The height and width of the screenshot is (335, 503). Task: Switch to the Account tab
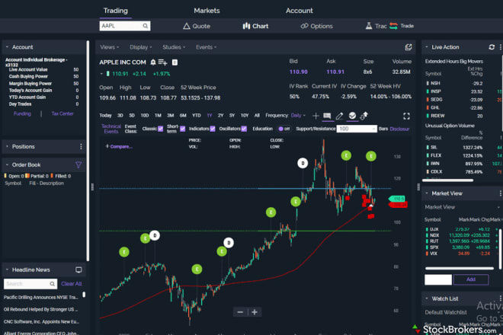(299, 11)
